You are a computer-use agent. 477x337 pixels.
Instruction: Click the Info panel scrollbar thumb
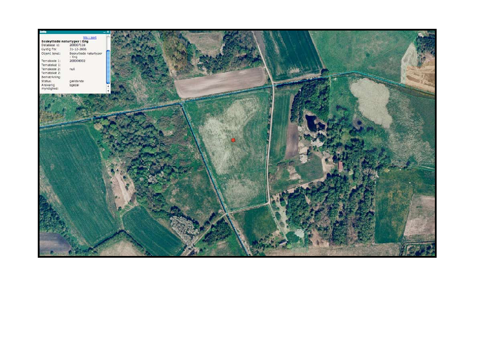pos(108,67)
